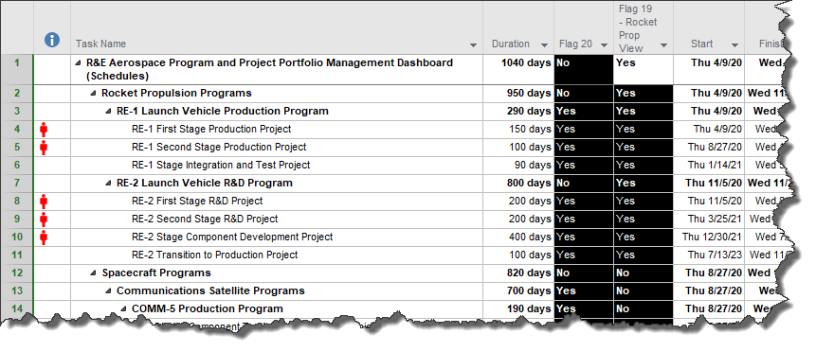This screenshot has height=352, width=816.
Task: Click the 90 days duration cell
Action: point(518,166)
